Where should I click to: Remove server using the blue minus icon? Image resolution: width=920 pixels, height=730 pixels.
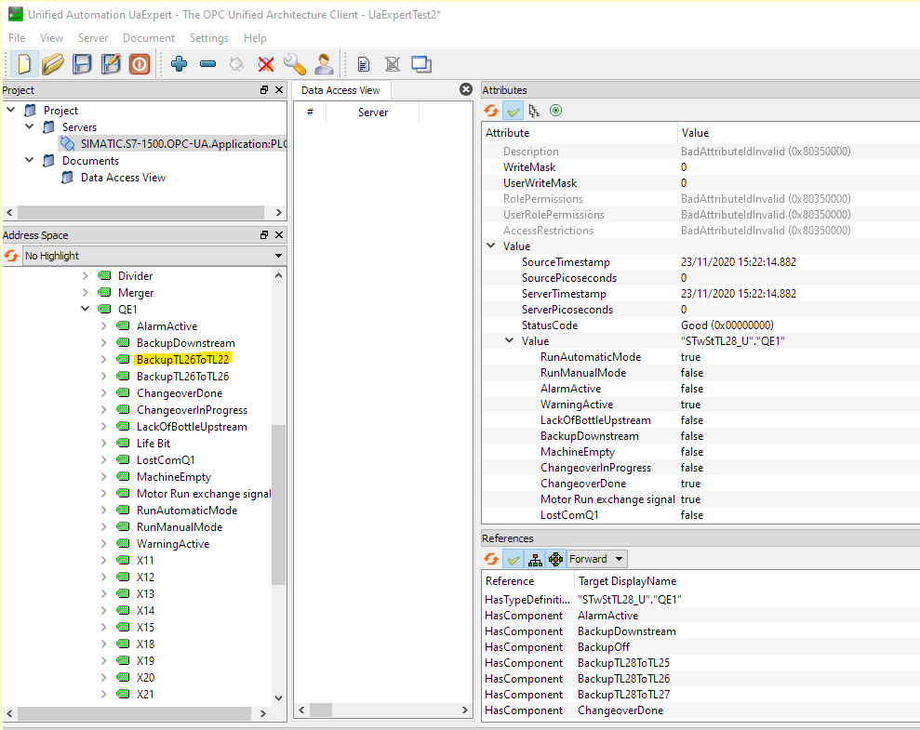[207, 64]
